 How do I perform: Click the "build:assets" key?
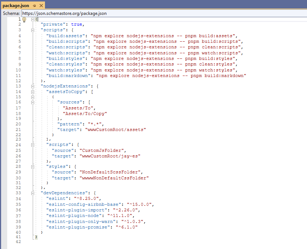[67, 36]
